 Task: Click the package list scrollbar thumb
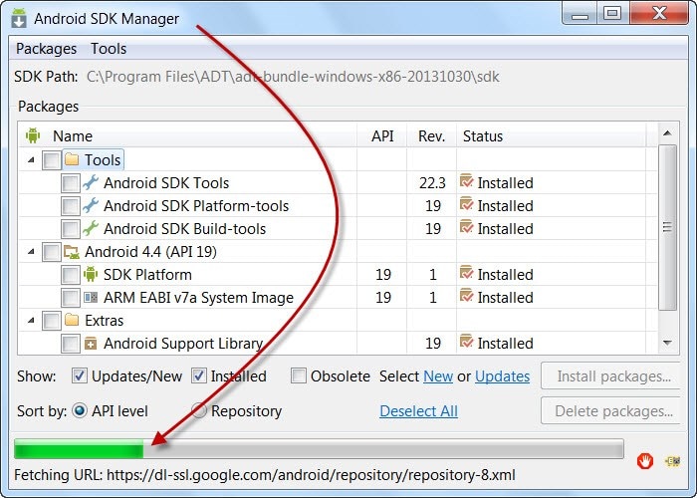(667, 227)
